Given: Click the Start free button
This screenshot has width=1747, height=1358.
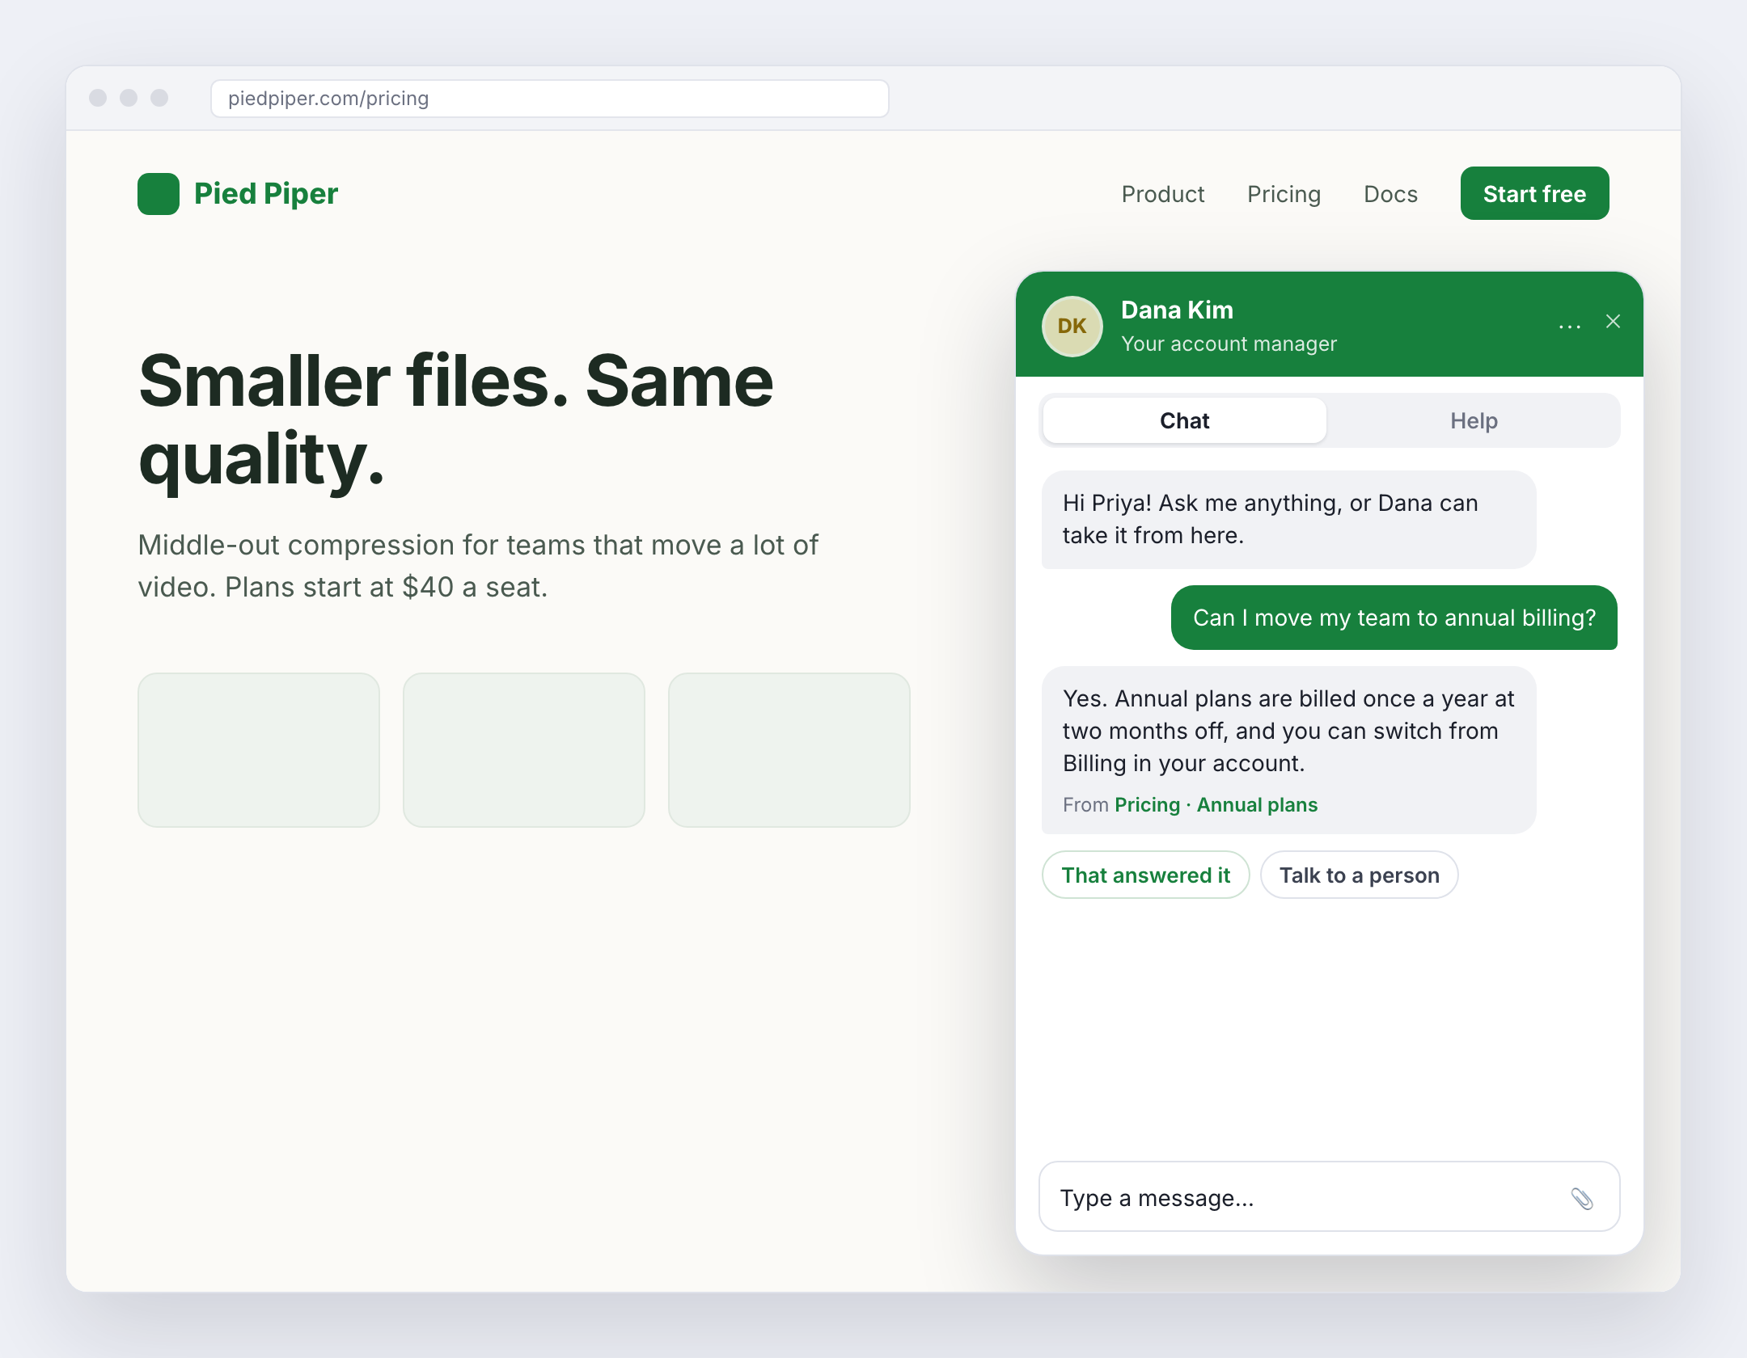Looking at the screenshot, I should click(x=1534, y=193).
